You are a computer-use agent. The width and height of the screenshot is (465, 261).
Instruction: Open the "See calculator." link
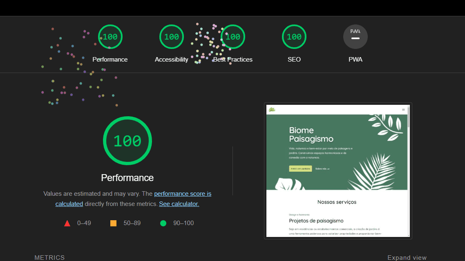(179, 203)
